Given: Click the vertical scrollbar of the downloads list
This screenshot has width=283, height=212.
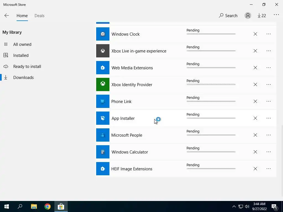Looking at the screenshot, I should 282,160.
